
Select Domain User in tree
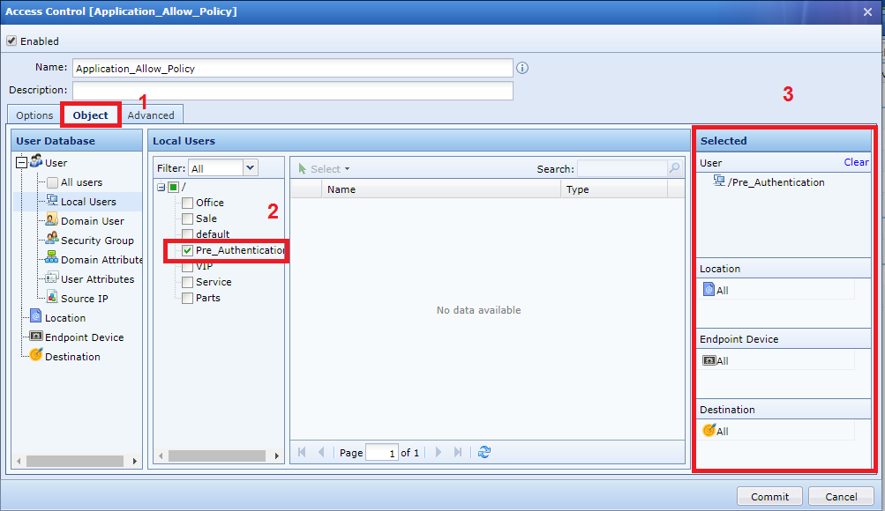pyautogui.click(x=93, y=221)
